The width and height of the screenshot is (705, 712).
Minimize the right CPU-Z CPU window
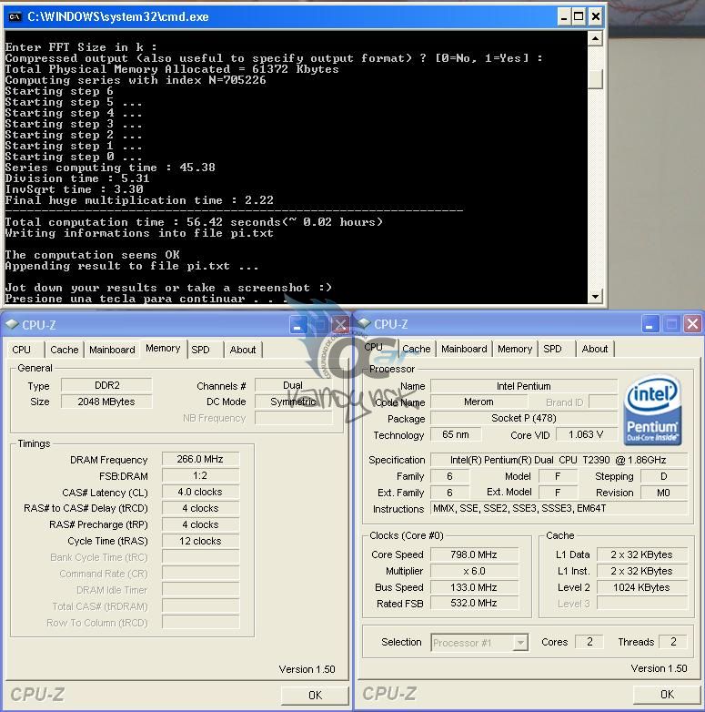tap(650, 324)
